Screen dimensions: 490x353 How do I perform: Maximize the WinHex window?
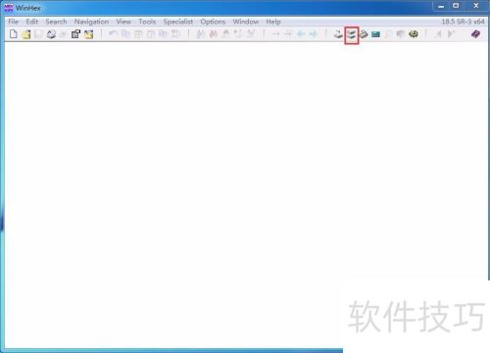[x=456, y=6]
